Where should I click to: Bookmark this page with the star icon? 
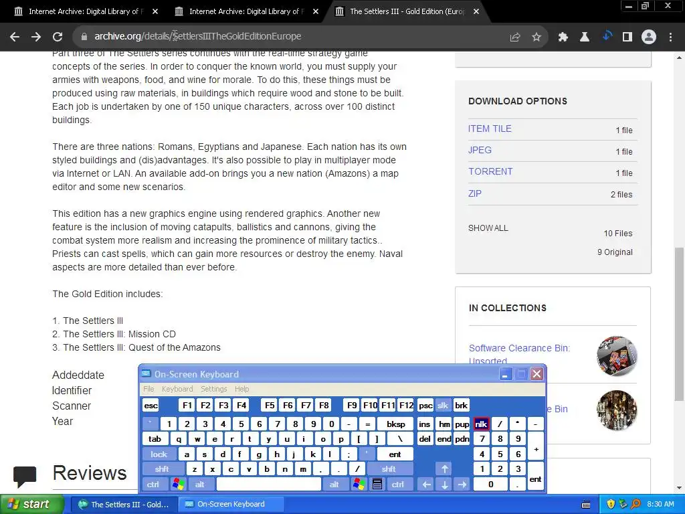click(536, 37)
